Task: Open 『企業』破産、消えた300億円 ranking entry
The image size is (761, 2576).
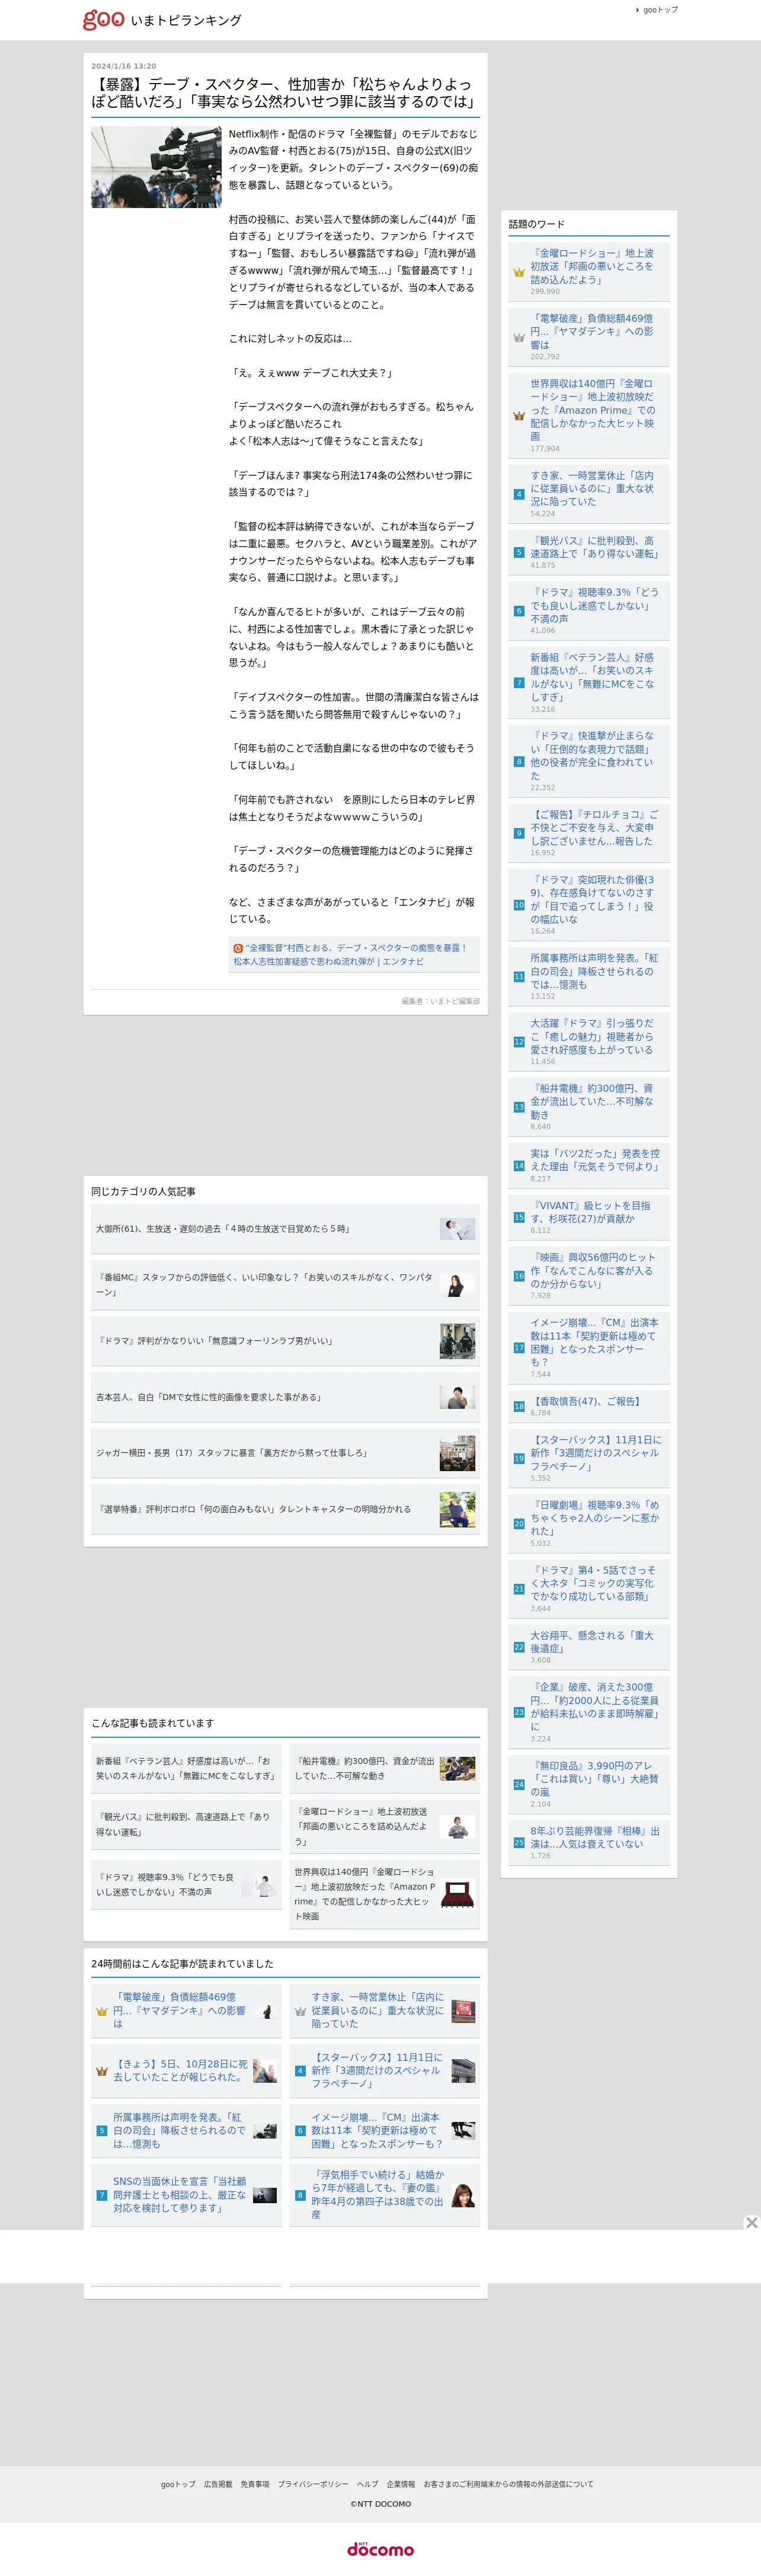Action: coord(594,1707)
